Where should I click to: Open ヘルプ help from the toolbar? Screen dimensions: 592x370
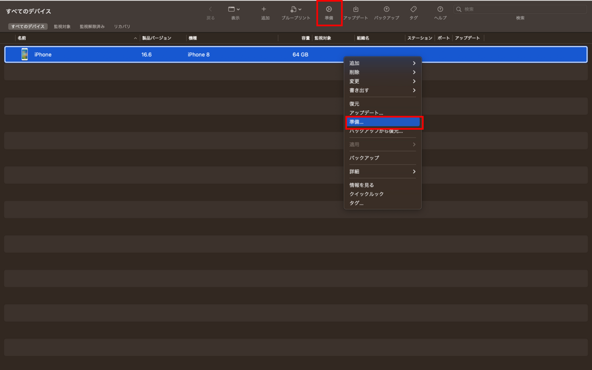440,9
